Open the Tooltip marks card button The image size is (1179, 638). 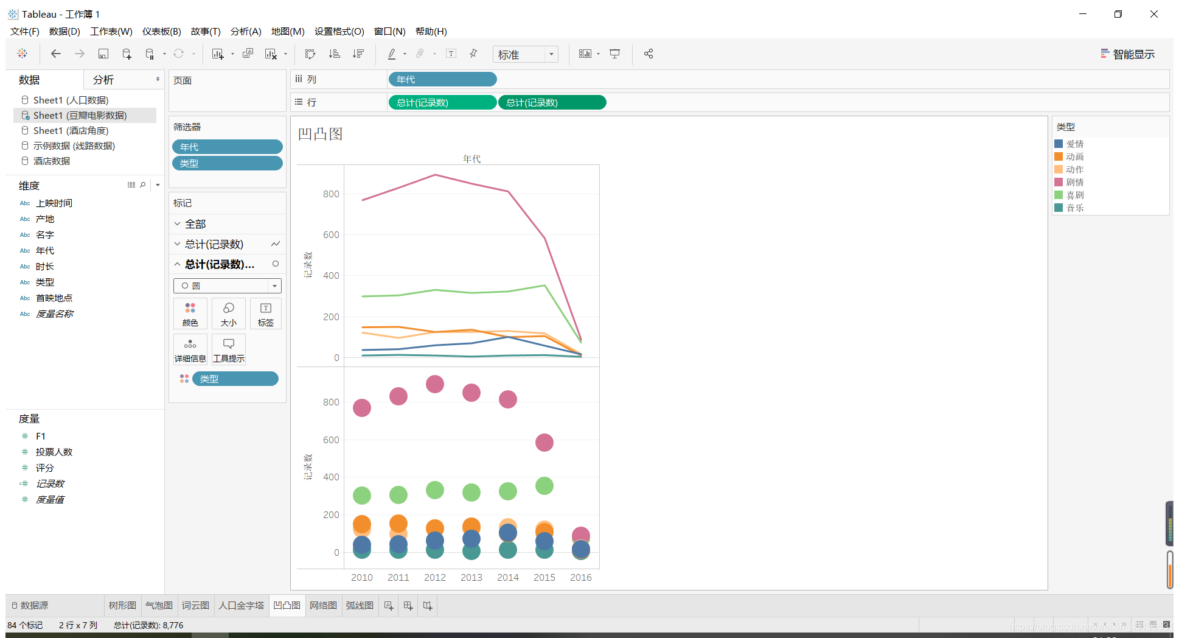(x=229, y=349)
